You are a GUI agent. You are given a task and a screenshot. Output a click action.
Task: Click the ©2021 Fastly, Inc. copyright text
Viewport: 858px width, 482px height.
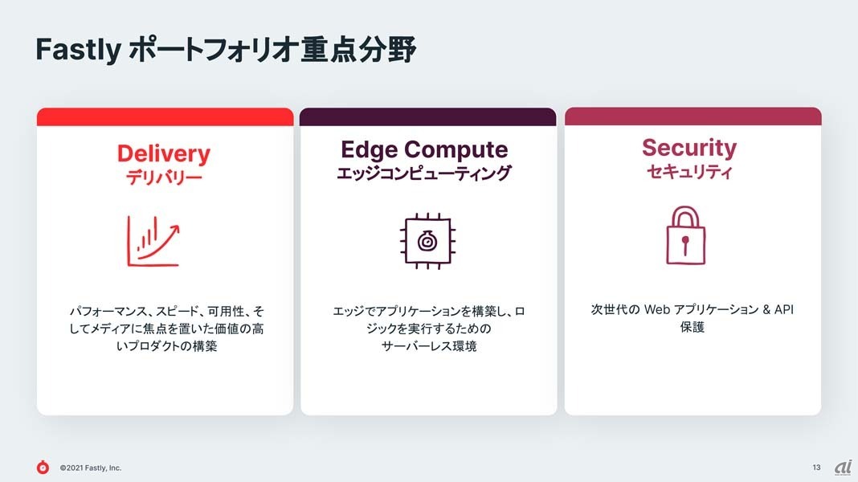click(90, 468)
